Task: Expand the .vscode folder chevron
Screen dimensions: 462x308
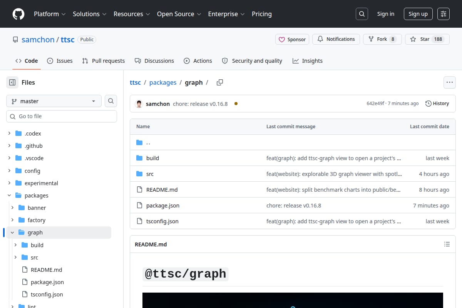Action: coord(9,158)
